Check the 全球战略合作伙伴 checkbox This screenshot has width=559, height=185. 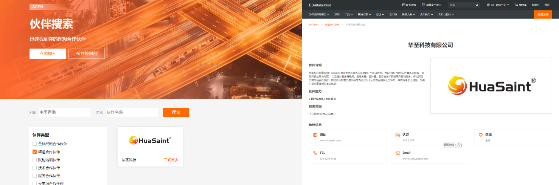point(35,144)
